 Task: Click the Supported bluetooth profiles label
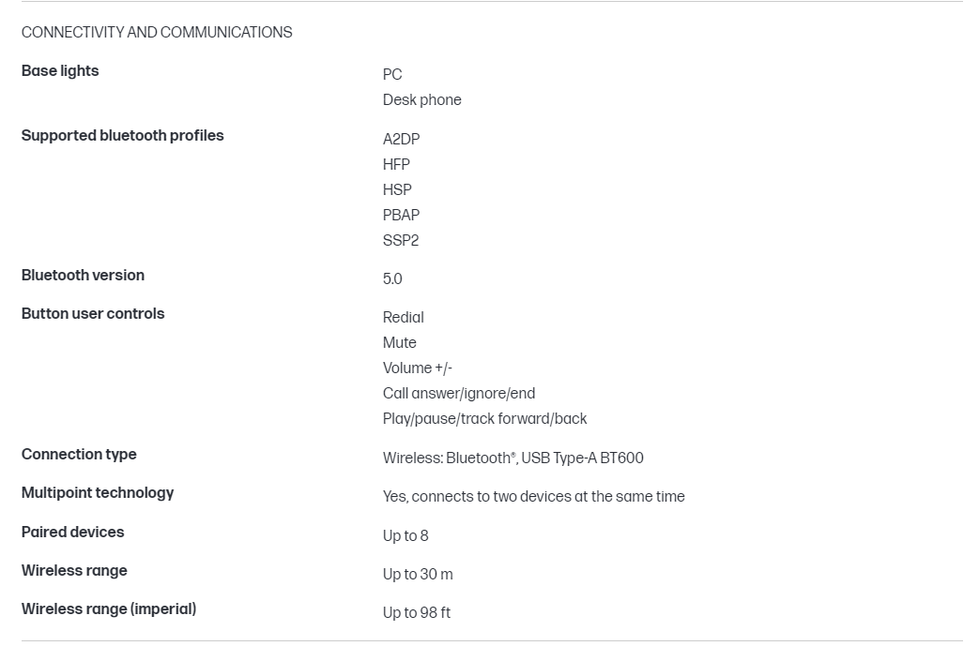[122, 136]
